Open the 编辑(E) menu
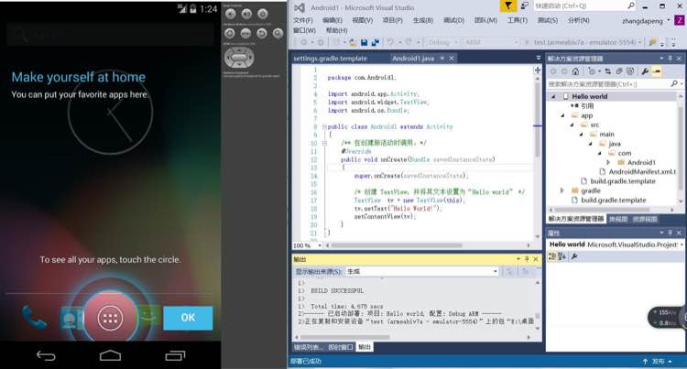The height and width of the screenshot is (369, 687). tap(333, 20)
